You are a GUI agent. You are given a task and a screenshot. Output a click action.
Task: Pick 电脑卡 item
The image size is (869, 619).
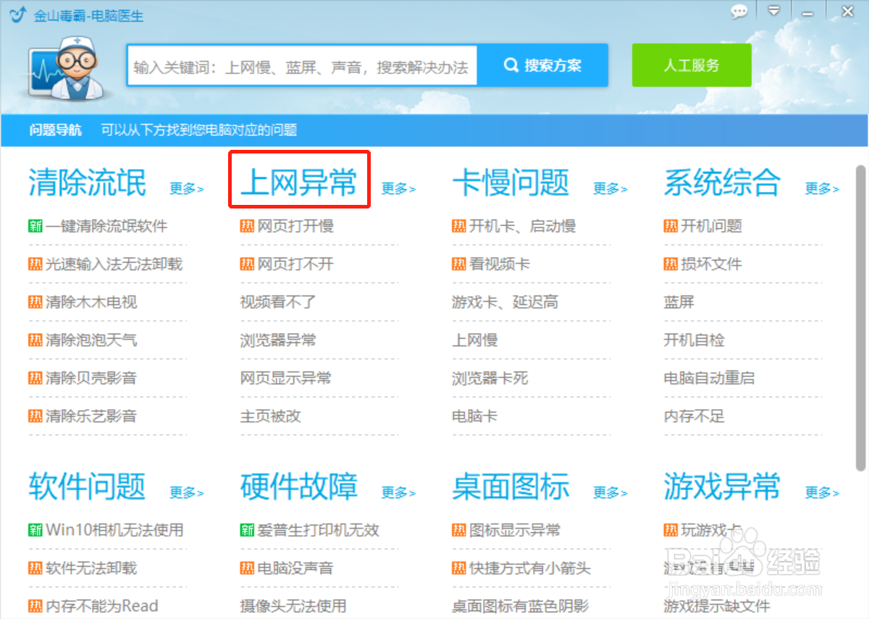pyautogui.click(x=474, y=416)
